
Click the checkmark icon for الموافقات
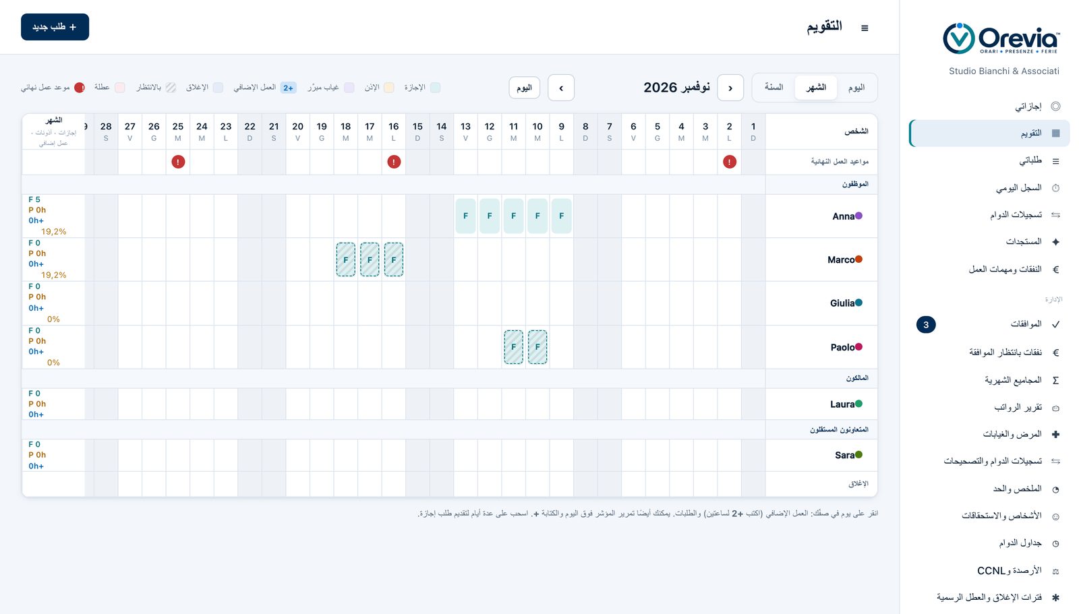pyautogui.click(x=1055, y=324)
